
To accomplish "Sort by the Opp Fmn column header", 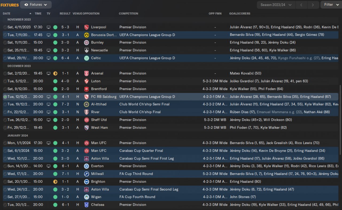I will click(x=215, y=14).
